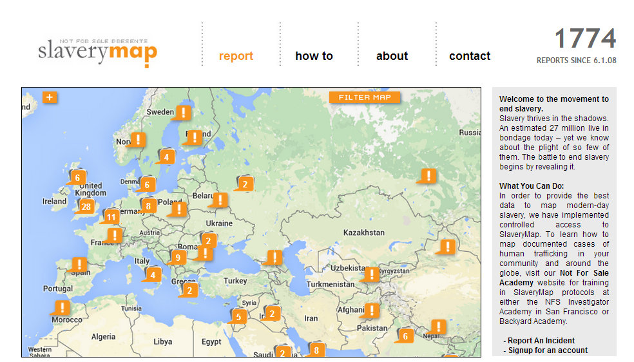Click the alert marker on Uzbekistan
This screenshot has height=362, width=634.
[x=370, y=274]
